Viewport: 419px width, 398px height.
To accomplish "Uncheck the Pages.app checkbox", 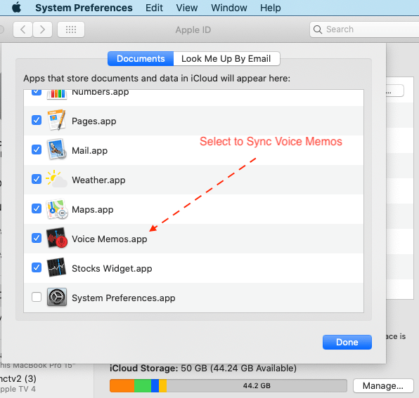I will click(37, 120).
